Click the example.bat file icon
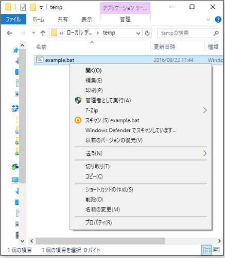This screenshot has width=225, height=258. (x=40, y=60)
